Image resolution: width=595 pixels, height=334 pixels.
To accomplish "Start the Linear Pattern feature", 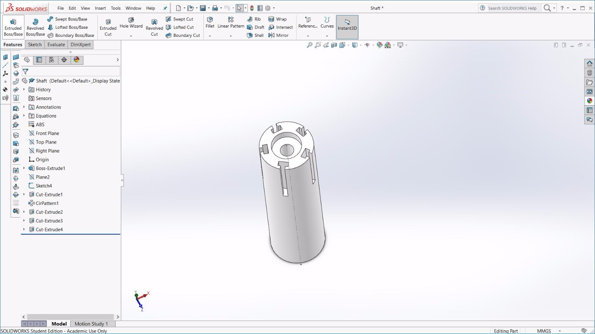I will pos(231,23).
